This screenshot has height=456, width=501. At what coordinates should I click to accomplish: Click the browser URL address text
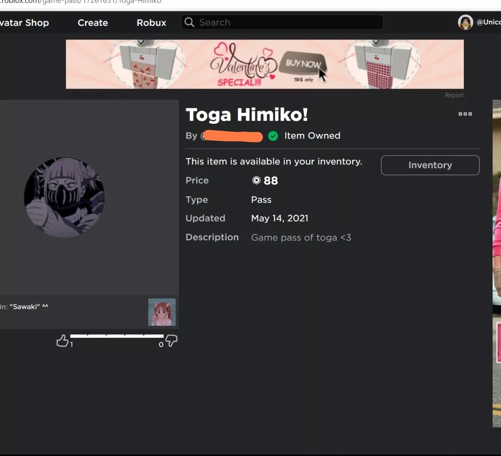click(81, 2)
